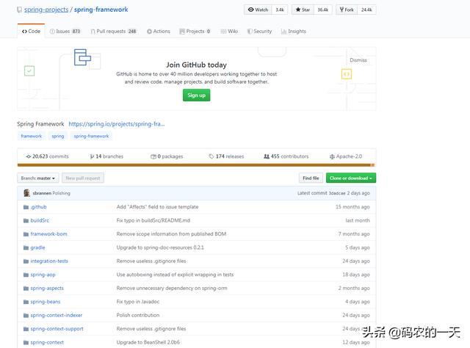Open the latest commit 3dadcae hash

pyautogui.click(x=337, y=193)
